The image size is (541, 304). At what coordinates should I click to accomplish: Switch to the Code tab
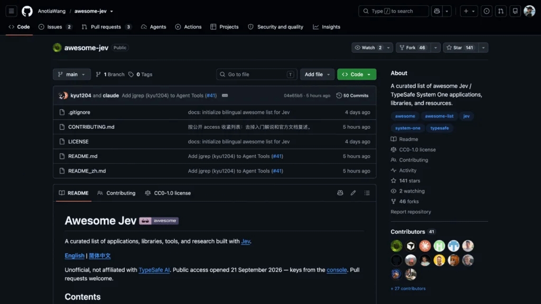pos(20,27)
